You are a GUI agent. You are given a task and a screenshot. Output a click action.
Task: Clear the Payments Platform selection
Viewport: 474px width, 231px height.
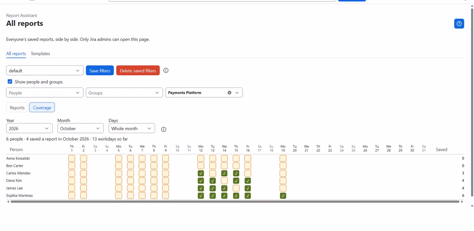pos(229,93)
